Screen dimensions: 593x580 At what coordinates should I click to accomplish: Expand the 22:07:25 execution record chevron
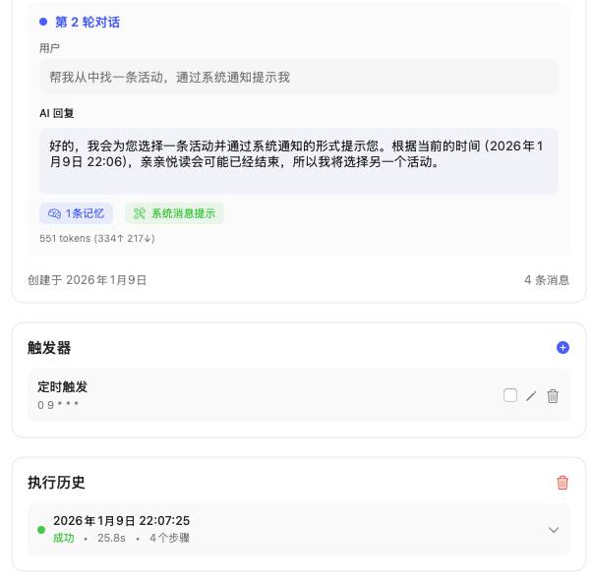point(554,530)
